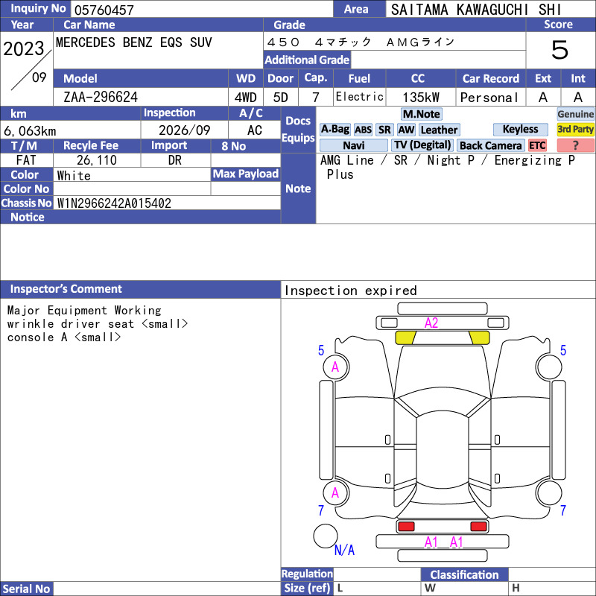Screen dimensions: 596x596
Task: Click comment line wrinkle driver seat
Action: tap(98, 323)
